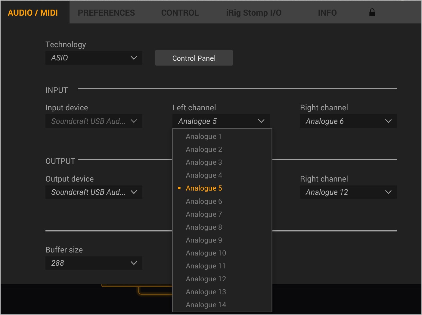This screenshot has height=315, width=422.
Task: Go to the INFO tab
Action: click(327, 13)
